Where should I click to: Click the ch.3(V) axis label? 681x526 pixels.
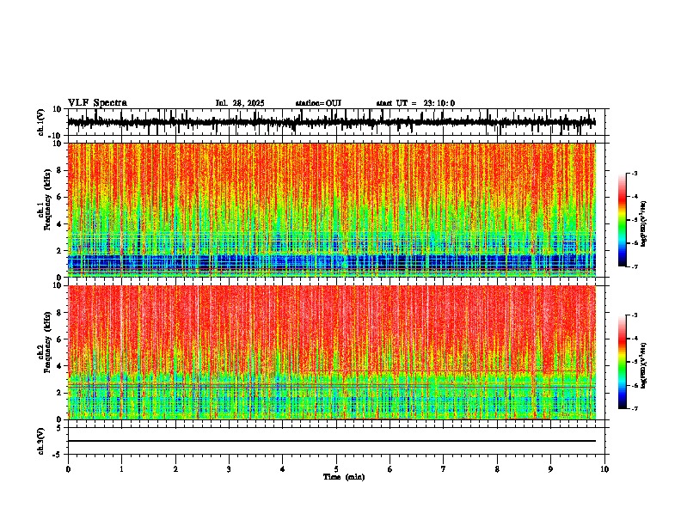[41, 441]
